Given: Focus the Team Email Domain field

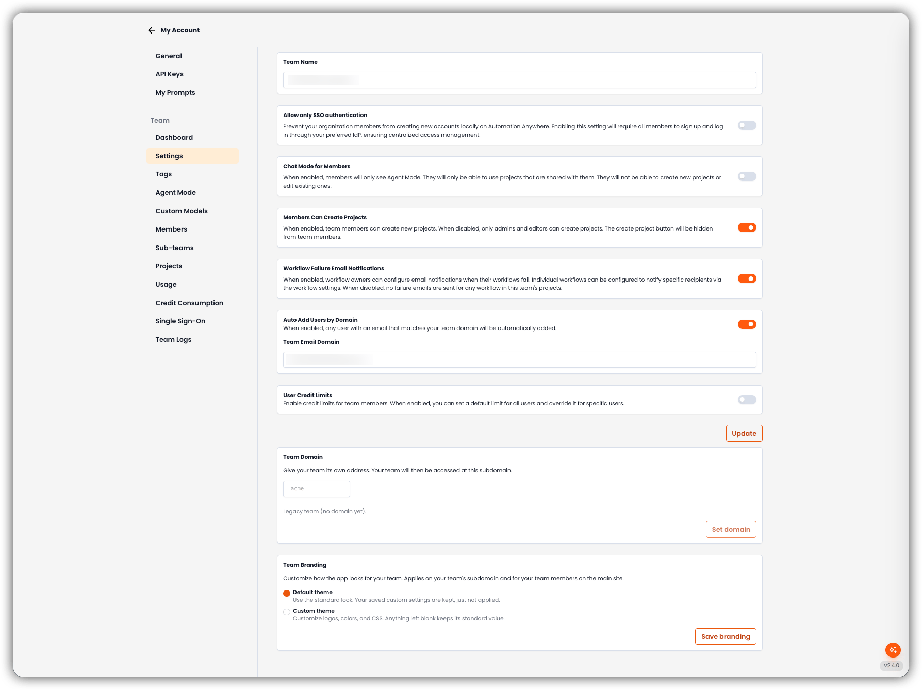Looking at the screenshot, I should (519, 360).
